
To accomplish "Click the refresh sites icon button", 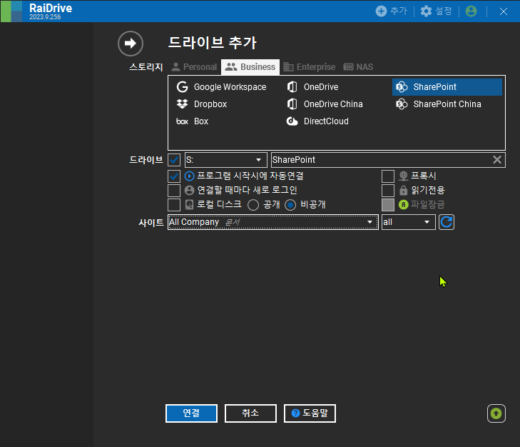I will point(447,222).
